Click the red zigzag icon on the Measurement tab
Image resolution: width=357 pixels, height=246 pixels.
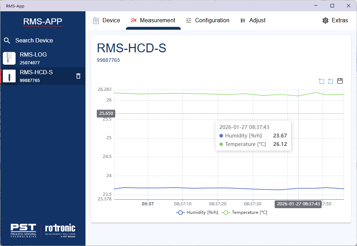[x=134, y=20]
